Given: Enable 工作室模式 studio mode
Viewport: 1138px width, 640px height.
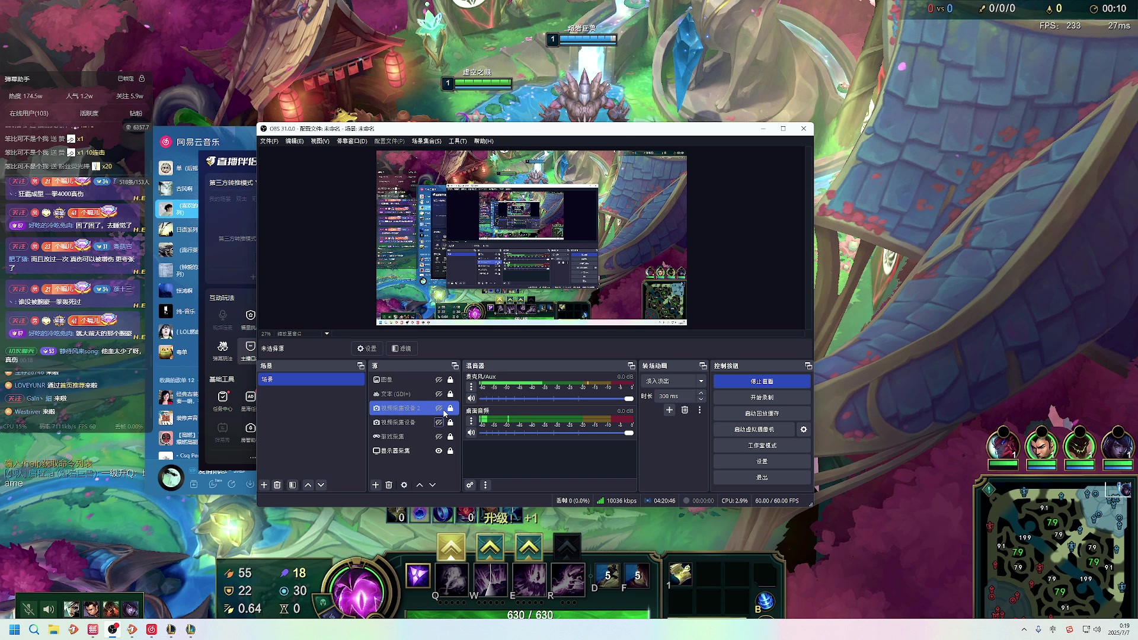Looking at the screenshot, I should click(x=762, y=446).
